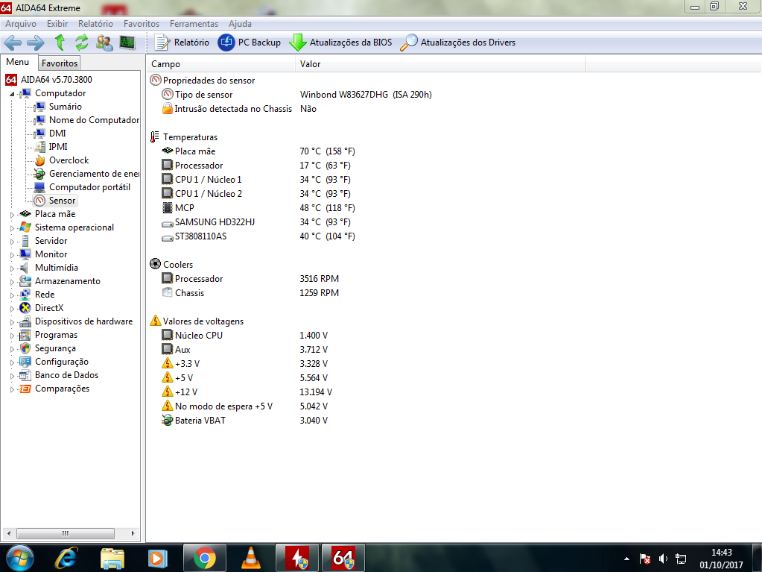762x572 pixels.
Task: Select Banco de Dados item
Action: pos(66,376)
